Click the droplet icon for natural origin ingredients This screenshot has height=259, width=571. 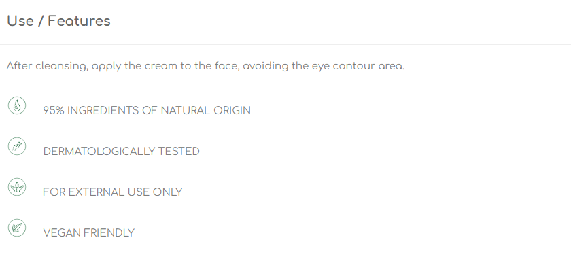pyautogui.click(x=17, y=105)
